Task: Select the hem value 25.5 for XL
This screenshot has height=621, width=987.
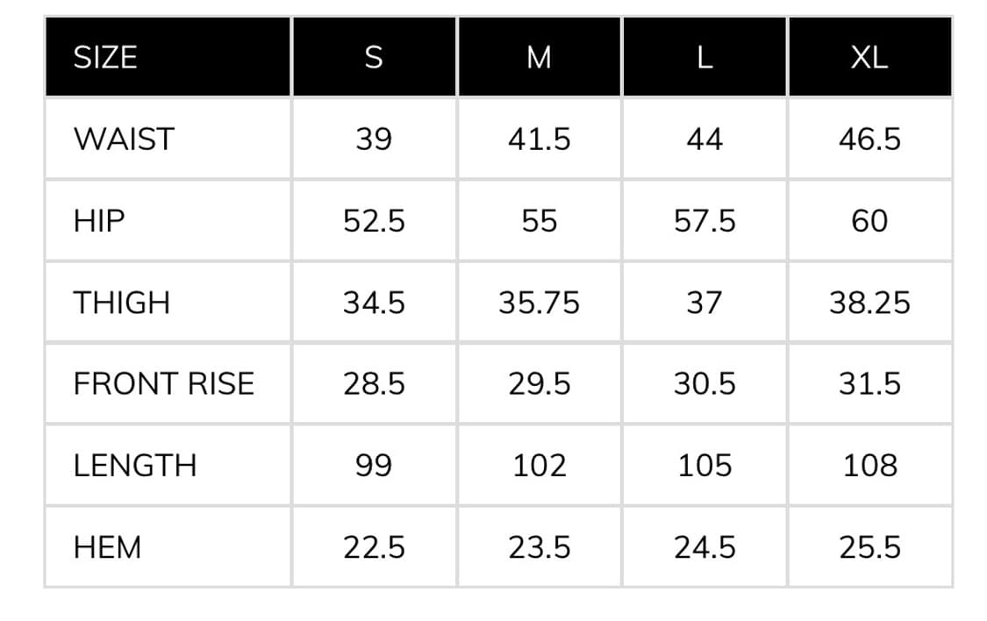Action: tap(869, 547)
